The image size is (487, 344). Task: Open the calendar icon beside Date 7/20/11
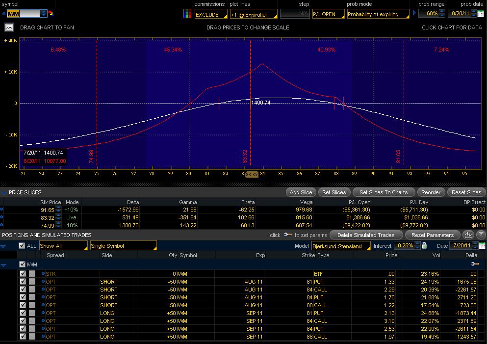point(482,245)
